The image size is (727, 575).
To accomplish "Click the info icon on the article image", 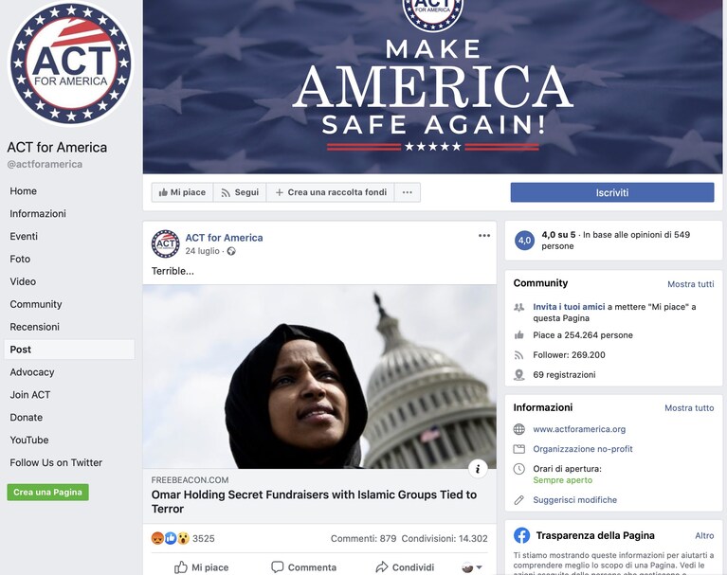I will point(478,469).
